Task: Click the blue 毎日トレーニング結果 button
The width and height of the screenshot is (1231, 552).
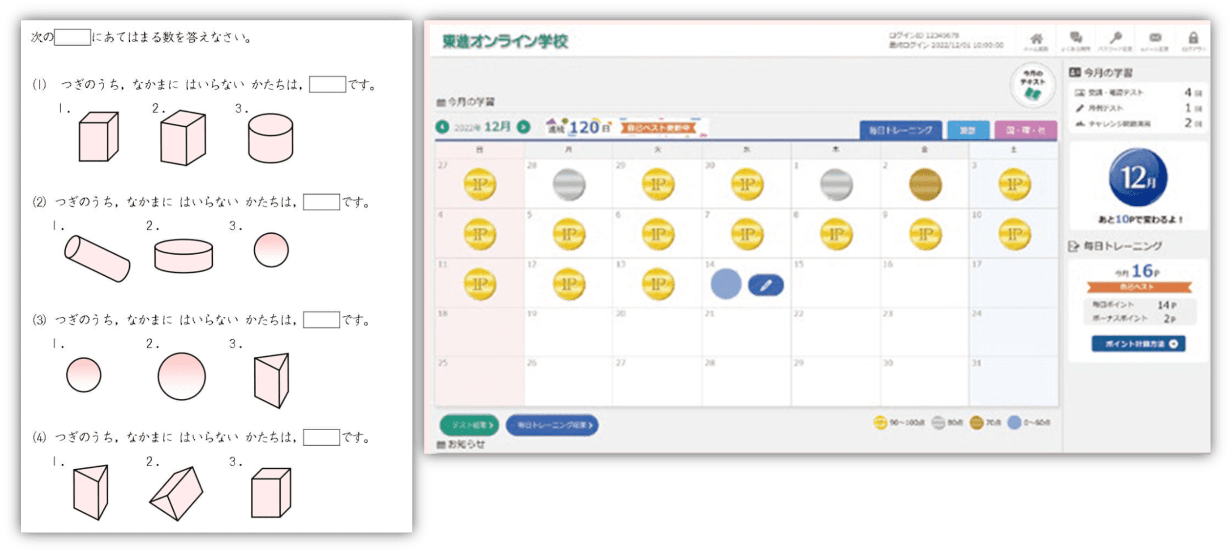Action: [552, 425]
